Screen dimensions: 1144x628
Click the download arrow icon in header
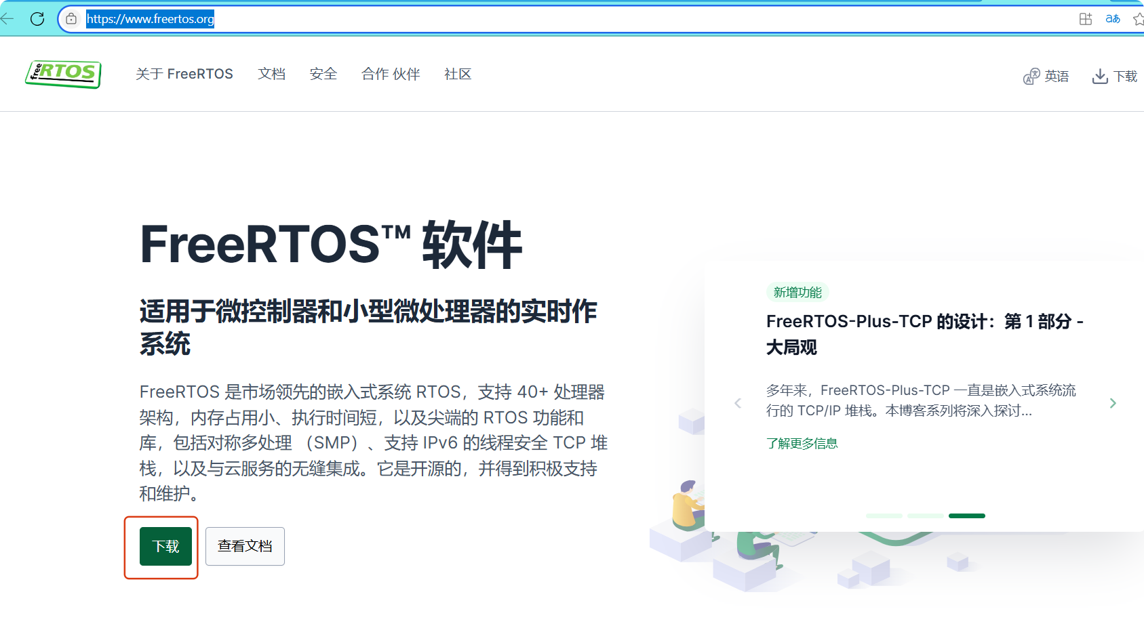[1100, 77]
